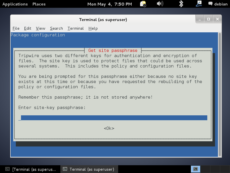This screenshot has width=230, height=173.
Task: Click the 'Get site passphrase' dialog title
Action: click(113, 50)
